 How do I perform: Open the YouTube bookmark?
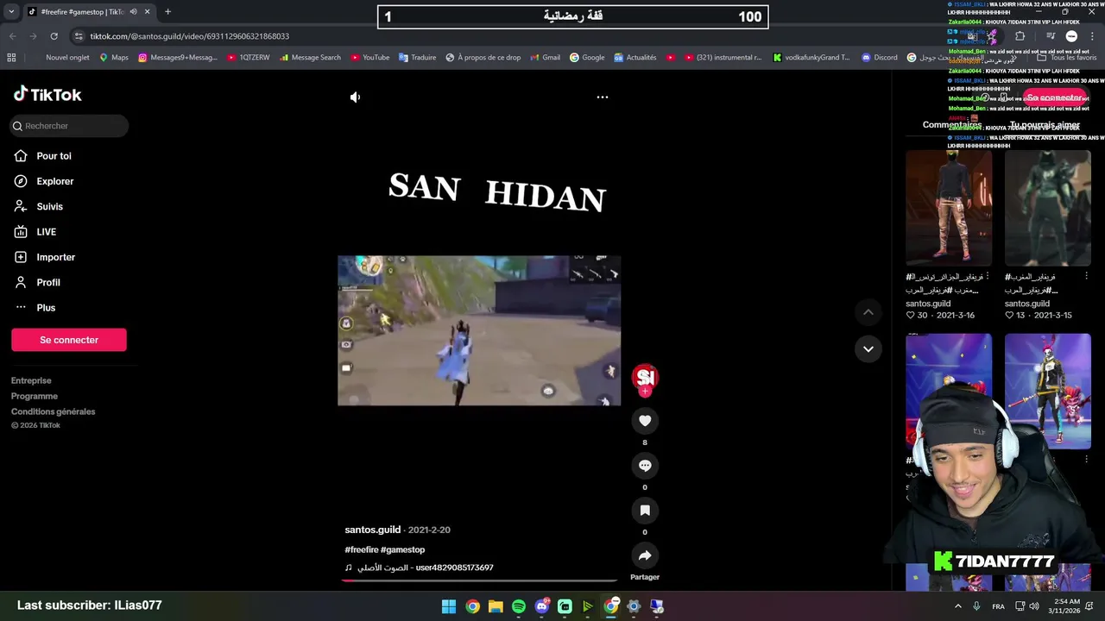coord(369,58)
